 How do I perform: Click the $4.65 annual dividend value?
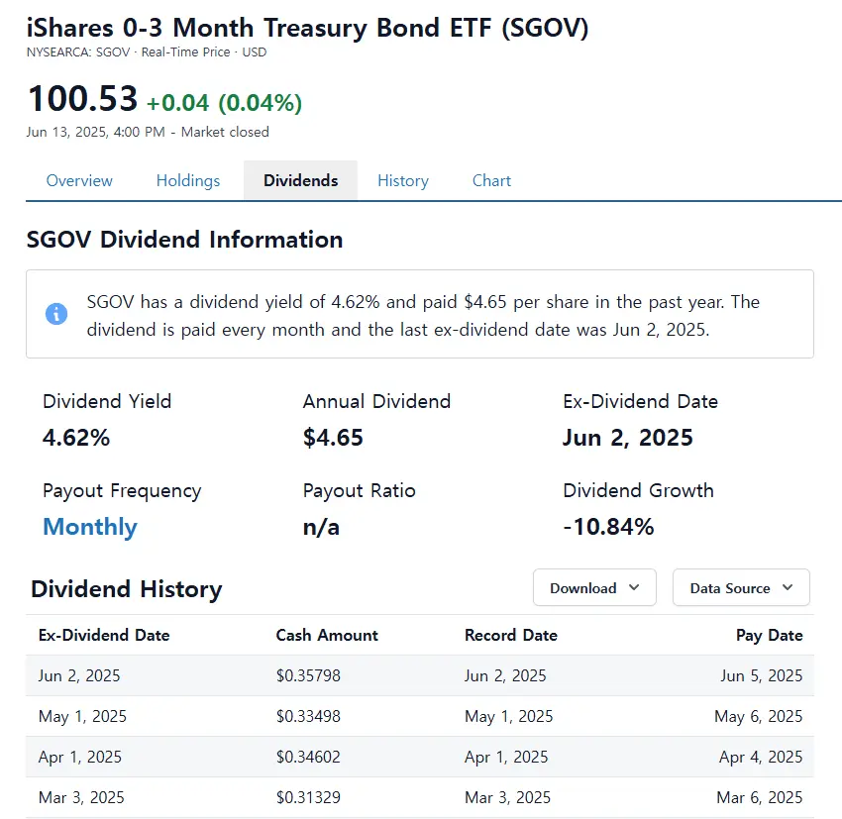click(333, 438)
